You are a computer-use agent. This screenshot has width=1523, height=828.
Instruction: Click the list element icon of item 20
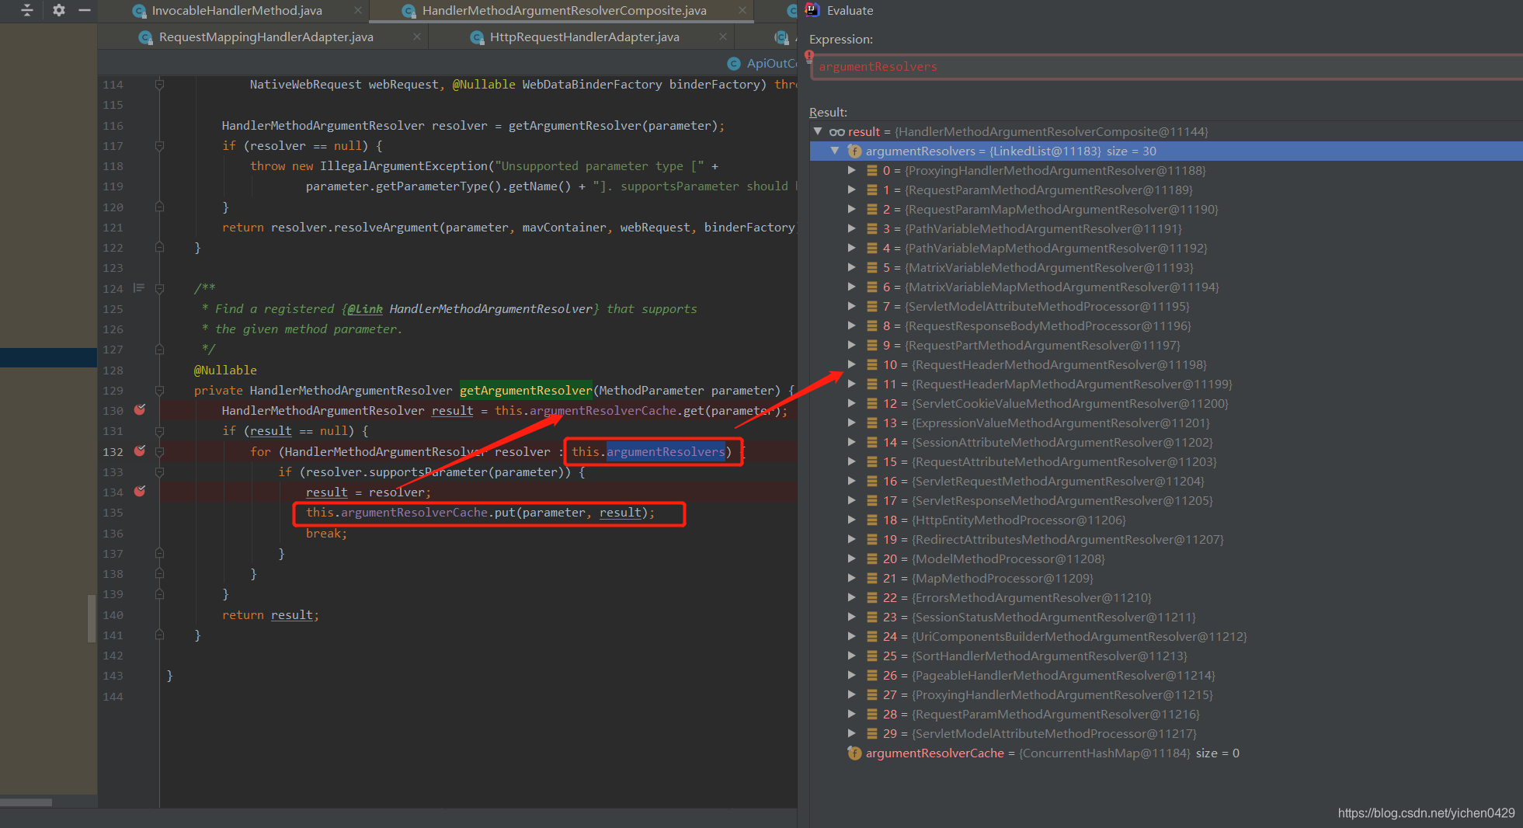click(x=871, y=558)
